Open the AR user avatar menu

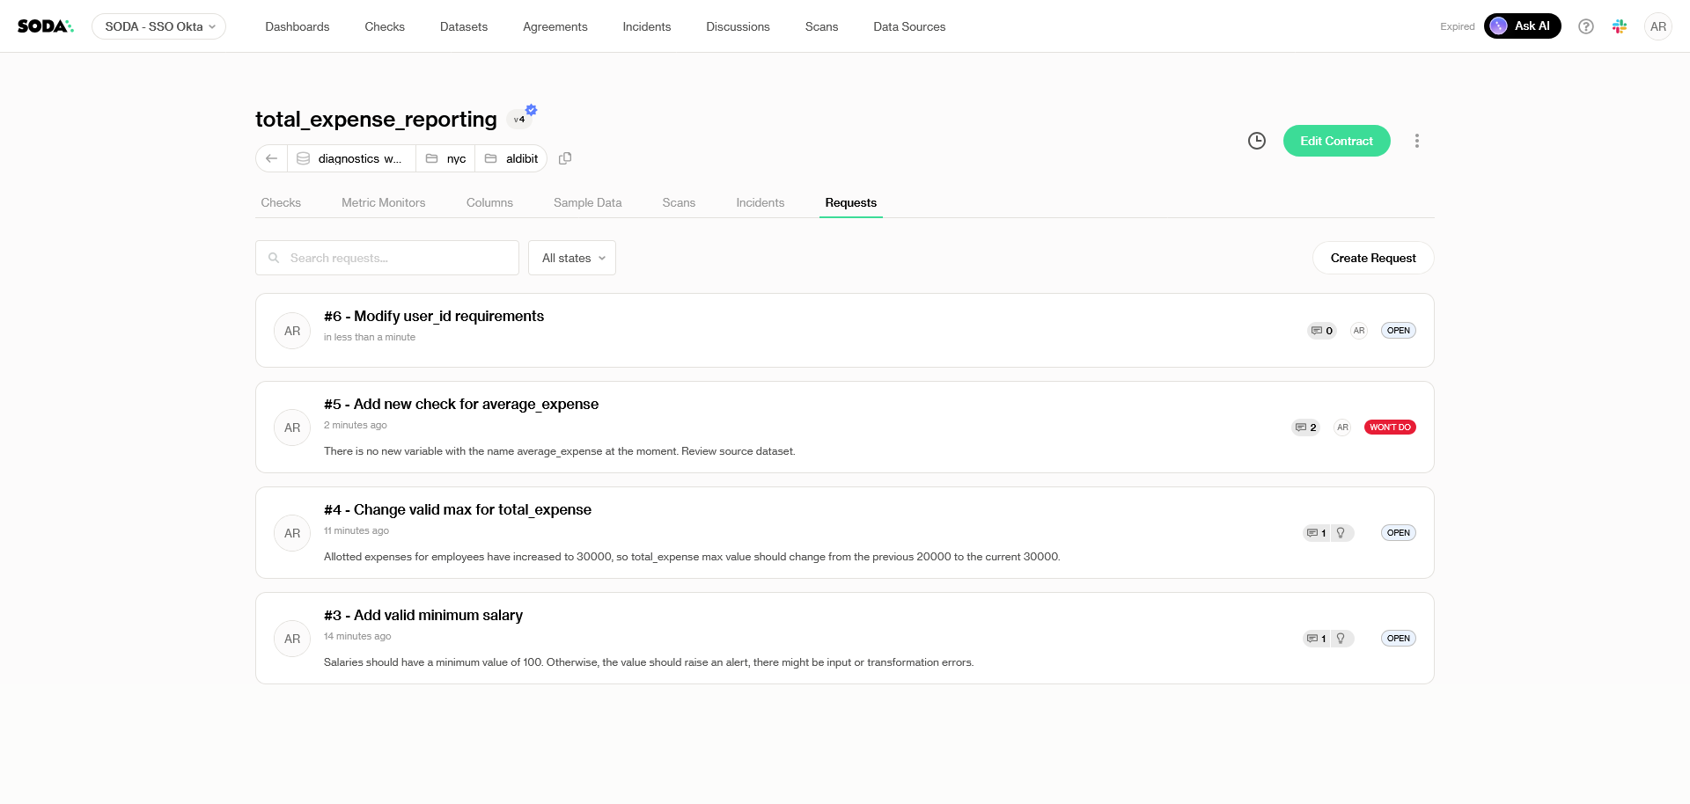(x=1657, y=26)
